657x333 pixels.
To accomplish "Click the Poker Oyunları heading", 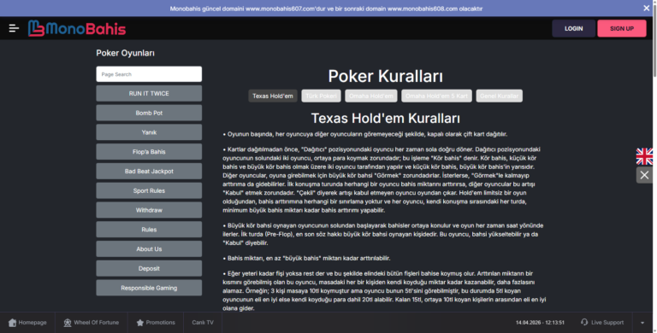I will 125,53.
